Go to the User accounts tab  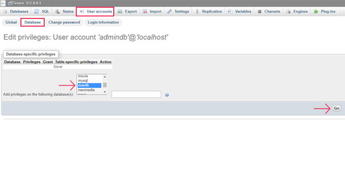click(x=95, y=12)
